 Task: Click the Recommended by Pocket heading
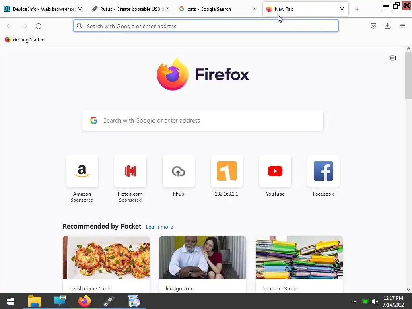tap(102, 226)
